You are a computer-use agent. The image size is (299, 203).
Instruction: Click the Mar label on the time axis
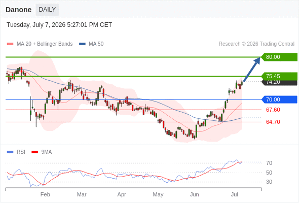82,194
